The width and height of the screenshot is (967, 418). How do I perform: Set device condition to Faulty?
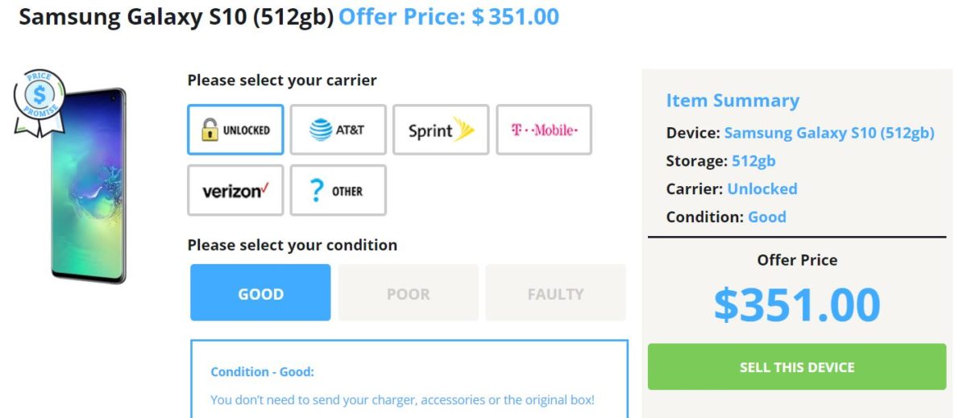(555, 293)
